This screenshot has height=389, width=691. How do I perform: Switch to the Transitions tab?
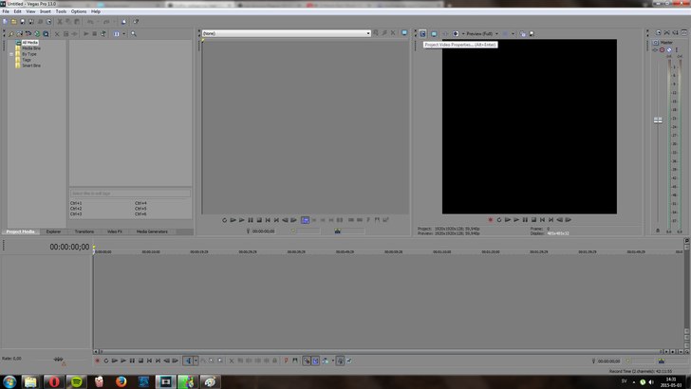coord(84,232)
